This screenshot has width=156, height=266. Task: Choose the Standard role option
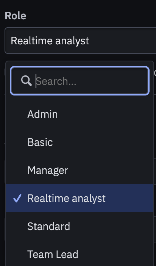pos(80,226)
